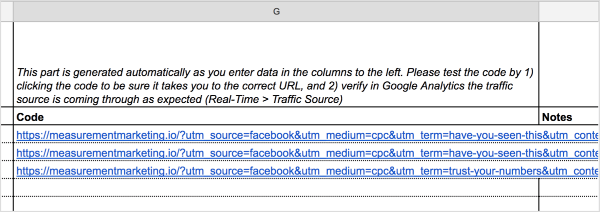600x212 pixels.
Task: Select the row header left of the first link
Action: (x=7, y=134)
